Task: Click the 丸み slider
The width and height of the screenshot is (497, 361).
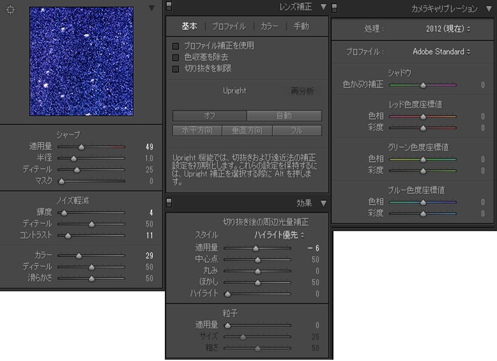Action: click(x=257, y=271)
